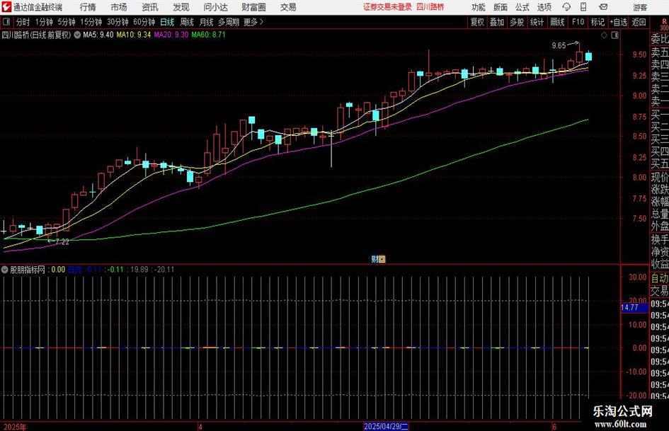Image resolution: width=669 pixels, height=431 pixels.
Task: Click the 复权 toolbar button
Action: tap(477, 22)
